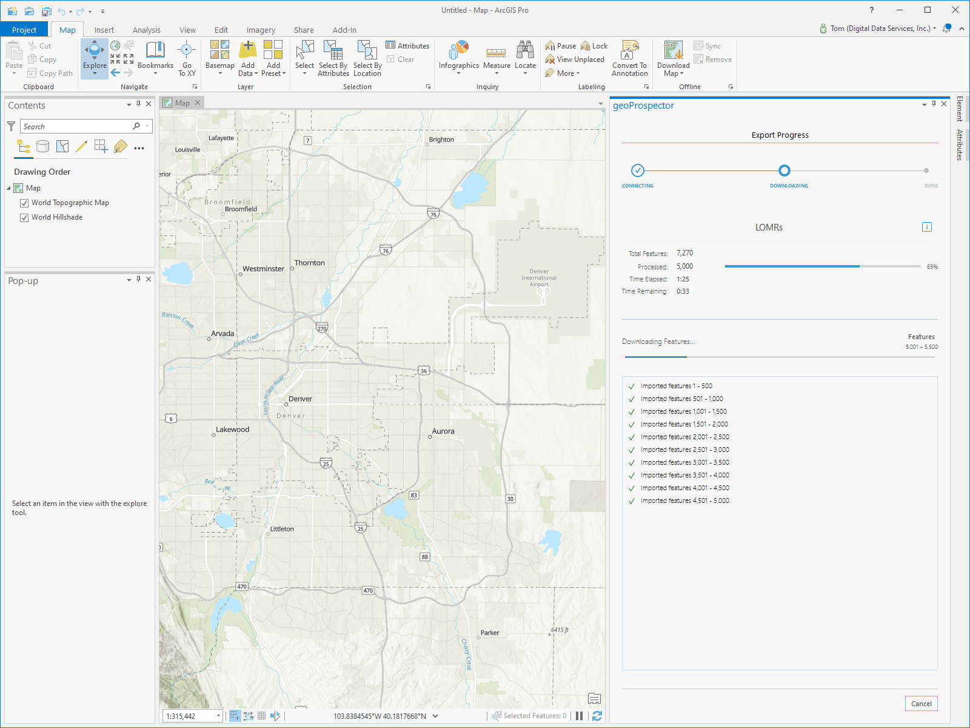Image resolution: width=970 pixels, height=728 pixels.
Task: List layers by data source
Action: tap(42, 146)
